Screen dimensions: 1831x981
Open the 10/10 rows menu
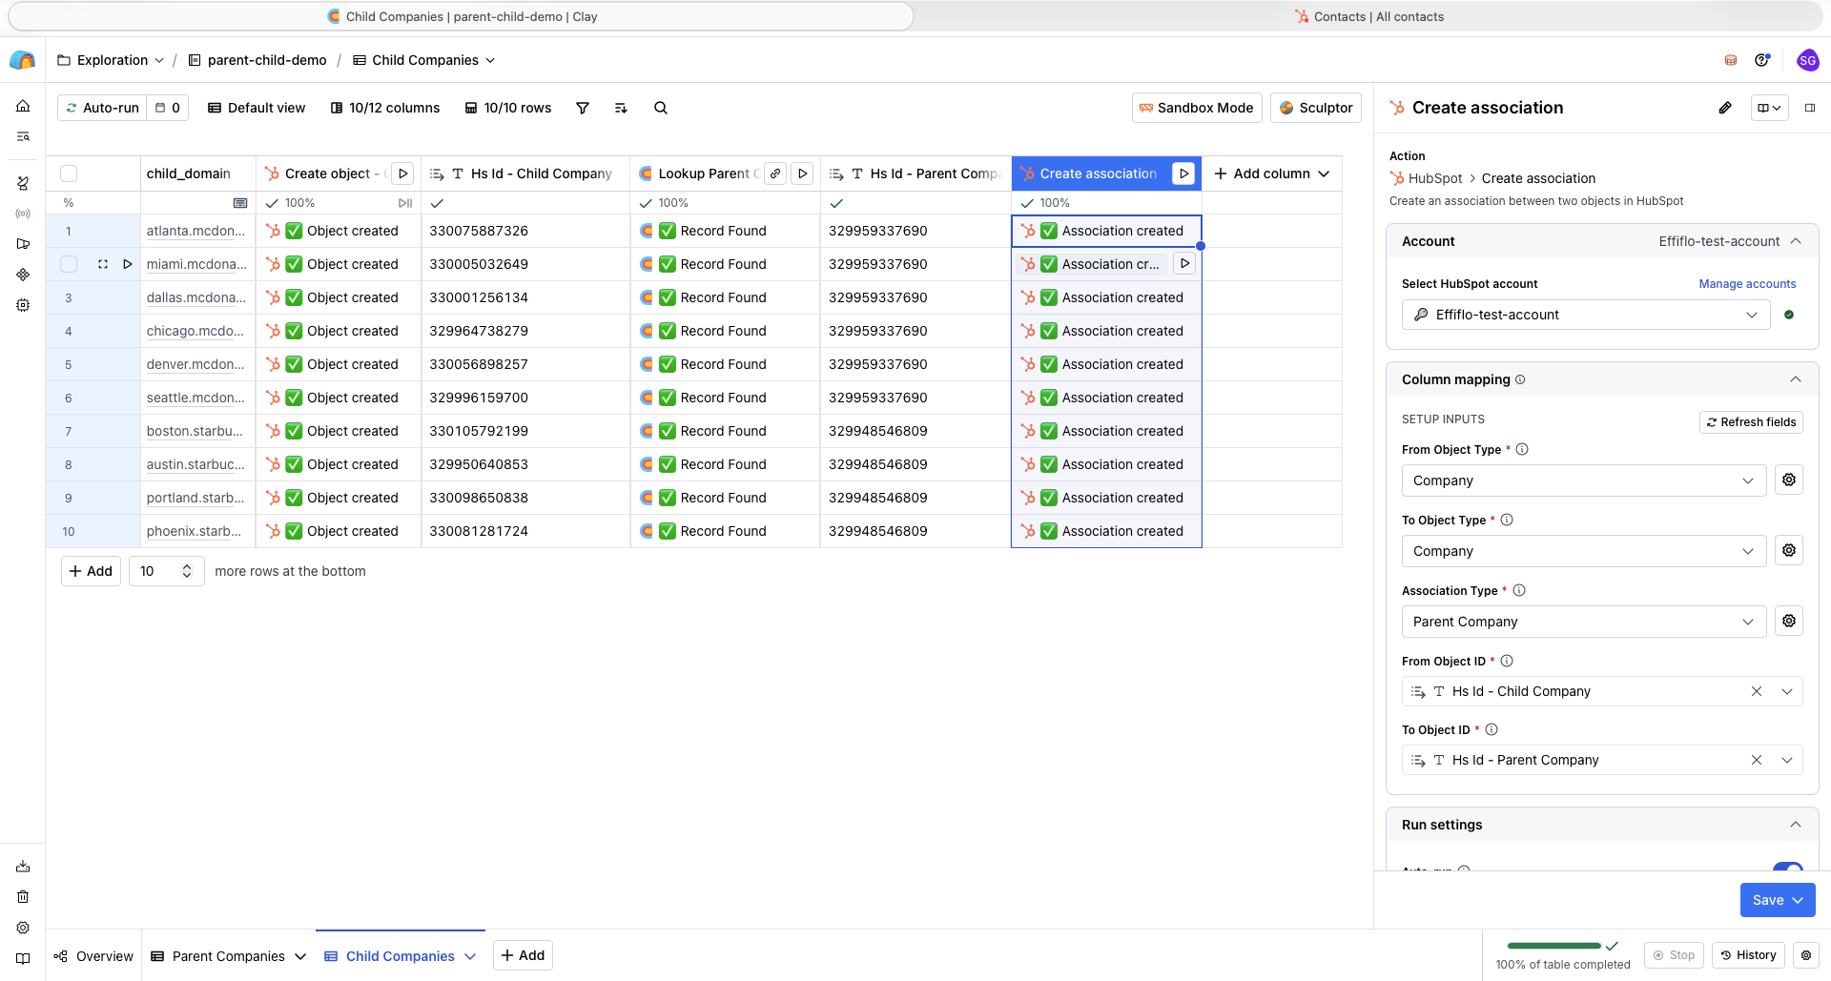(508, 108)
